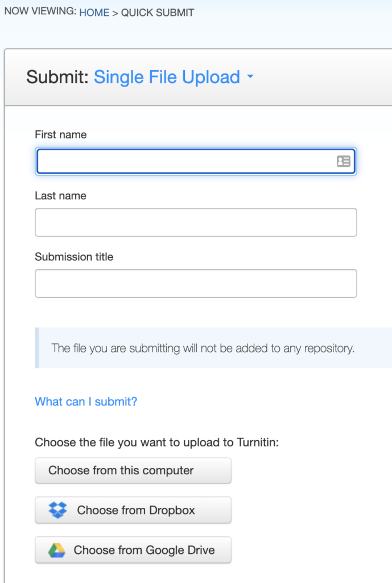Image resolution: width=392 pixels, height=583 pixels.
Task: Click the 'Submit:' heading text
Action: click(57, 77)
